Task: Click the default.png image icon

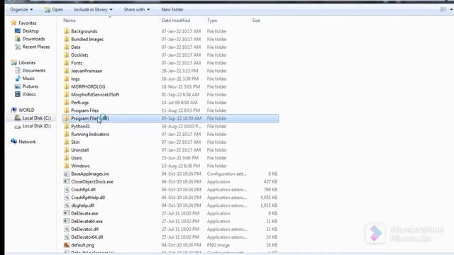Action: [x=67, y=245]
